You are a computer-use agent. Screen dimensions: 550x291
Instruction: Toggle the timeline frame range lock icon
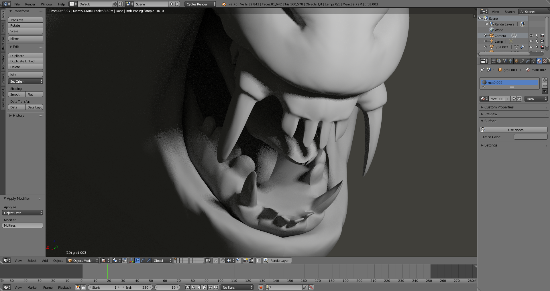click(x=83, y=287)
